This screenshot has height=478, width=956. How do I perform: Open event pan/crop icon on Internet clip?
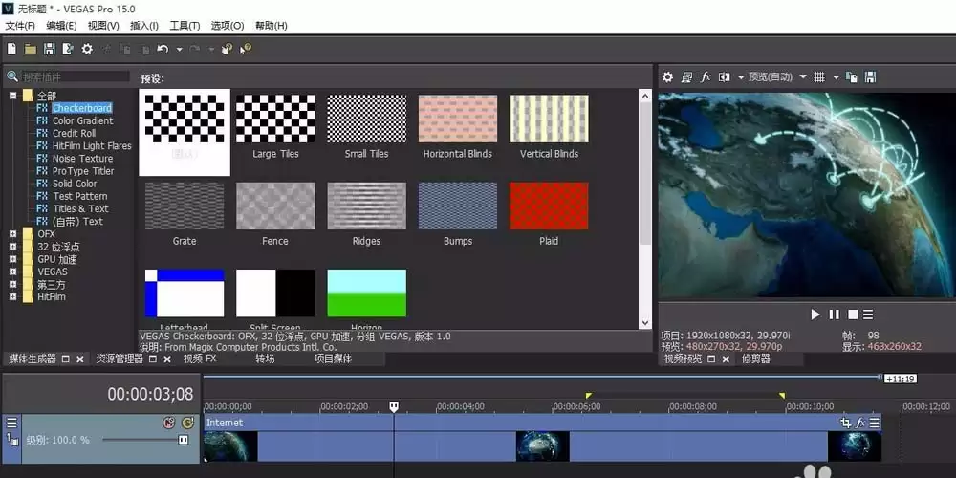click(x=845, y=423)
